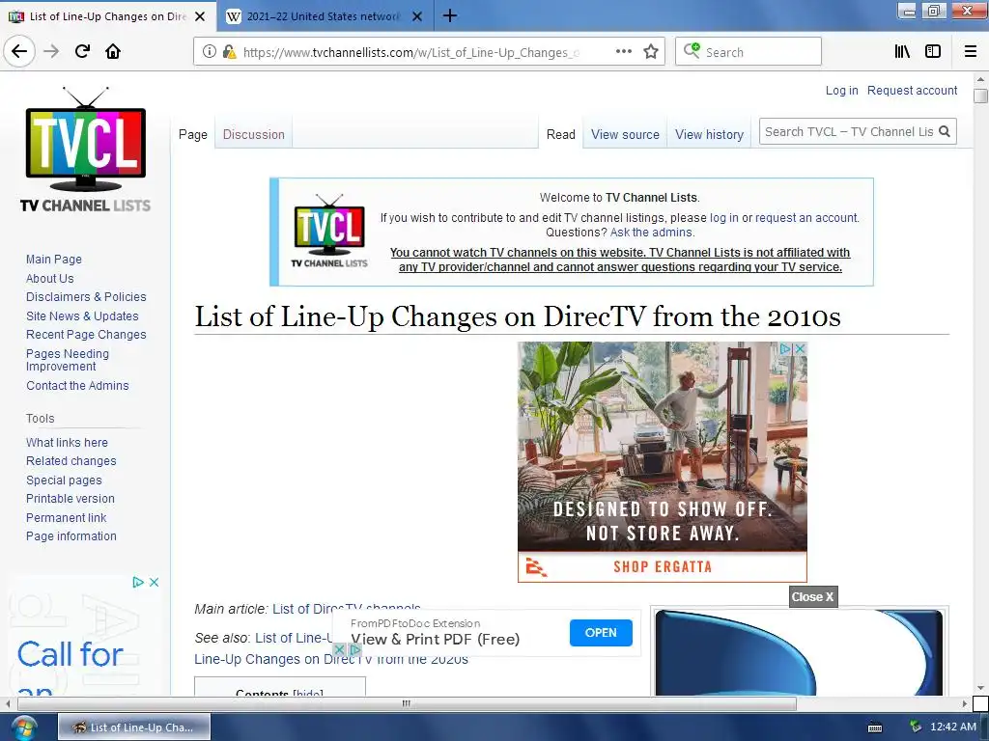Click the horizontal scrollbar thumb
The width and height of the screenshot is (989, 741).
point(407,703)
